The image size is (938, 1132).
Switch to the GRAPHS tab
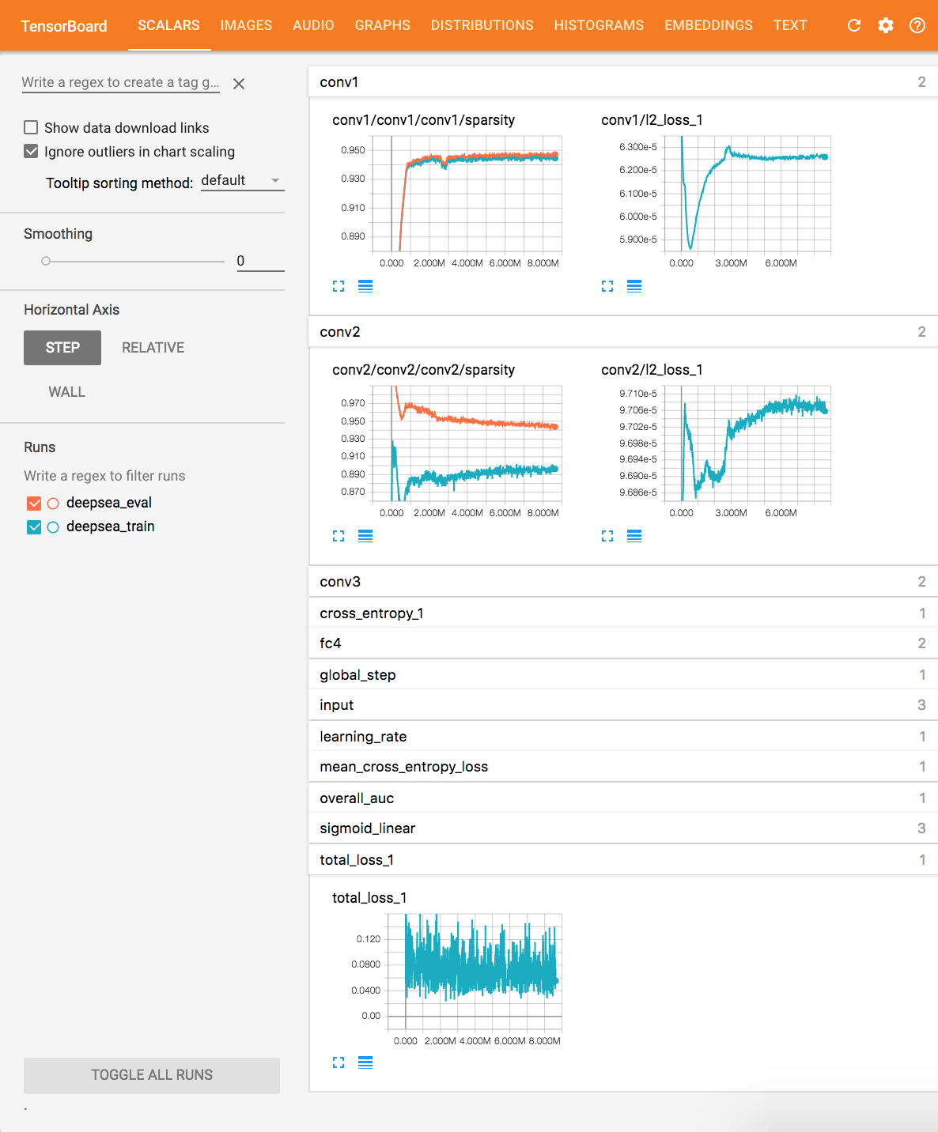tap(383, 25)
